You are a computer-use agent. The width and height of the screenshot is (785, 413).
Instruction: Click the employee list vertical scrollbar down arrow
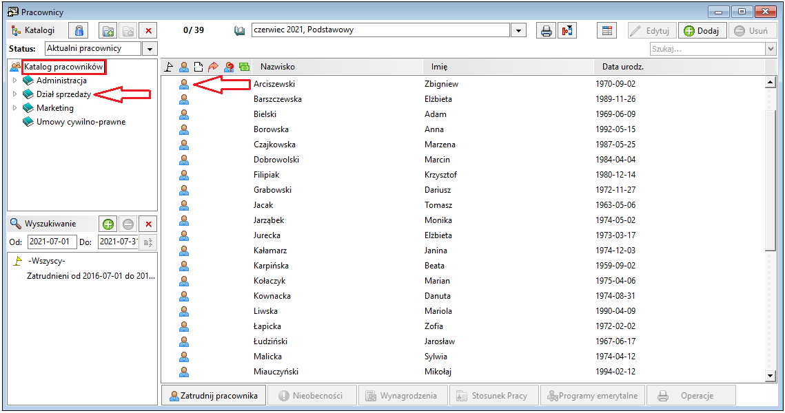pyautogui.click(x=771, y=376)
